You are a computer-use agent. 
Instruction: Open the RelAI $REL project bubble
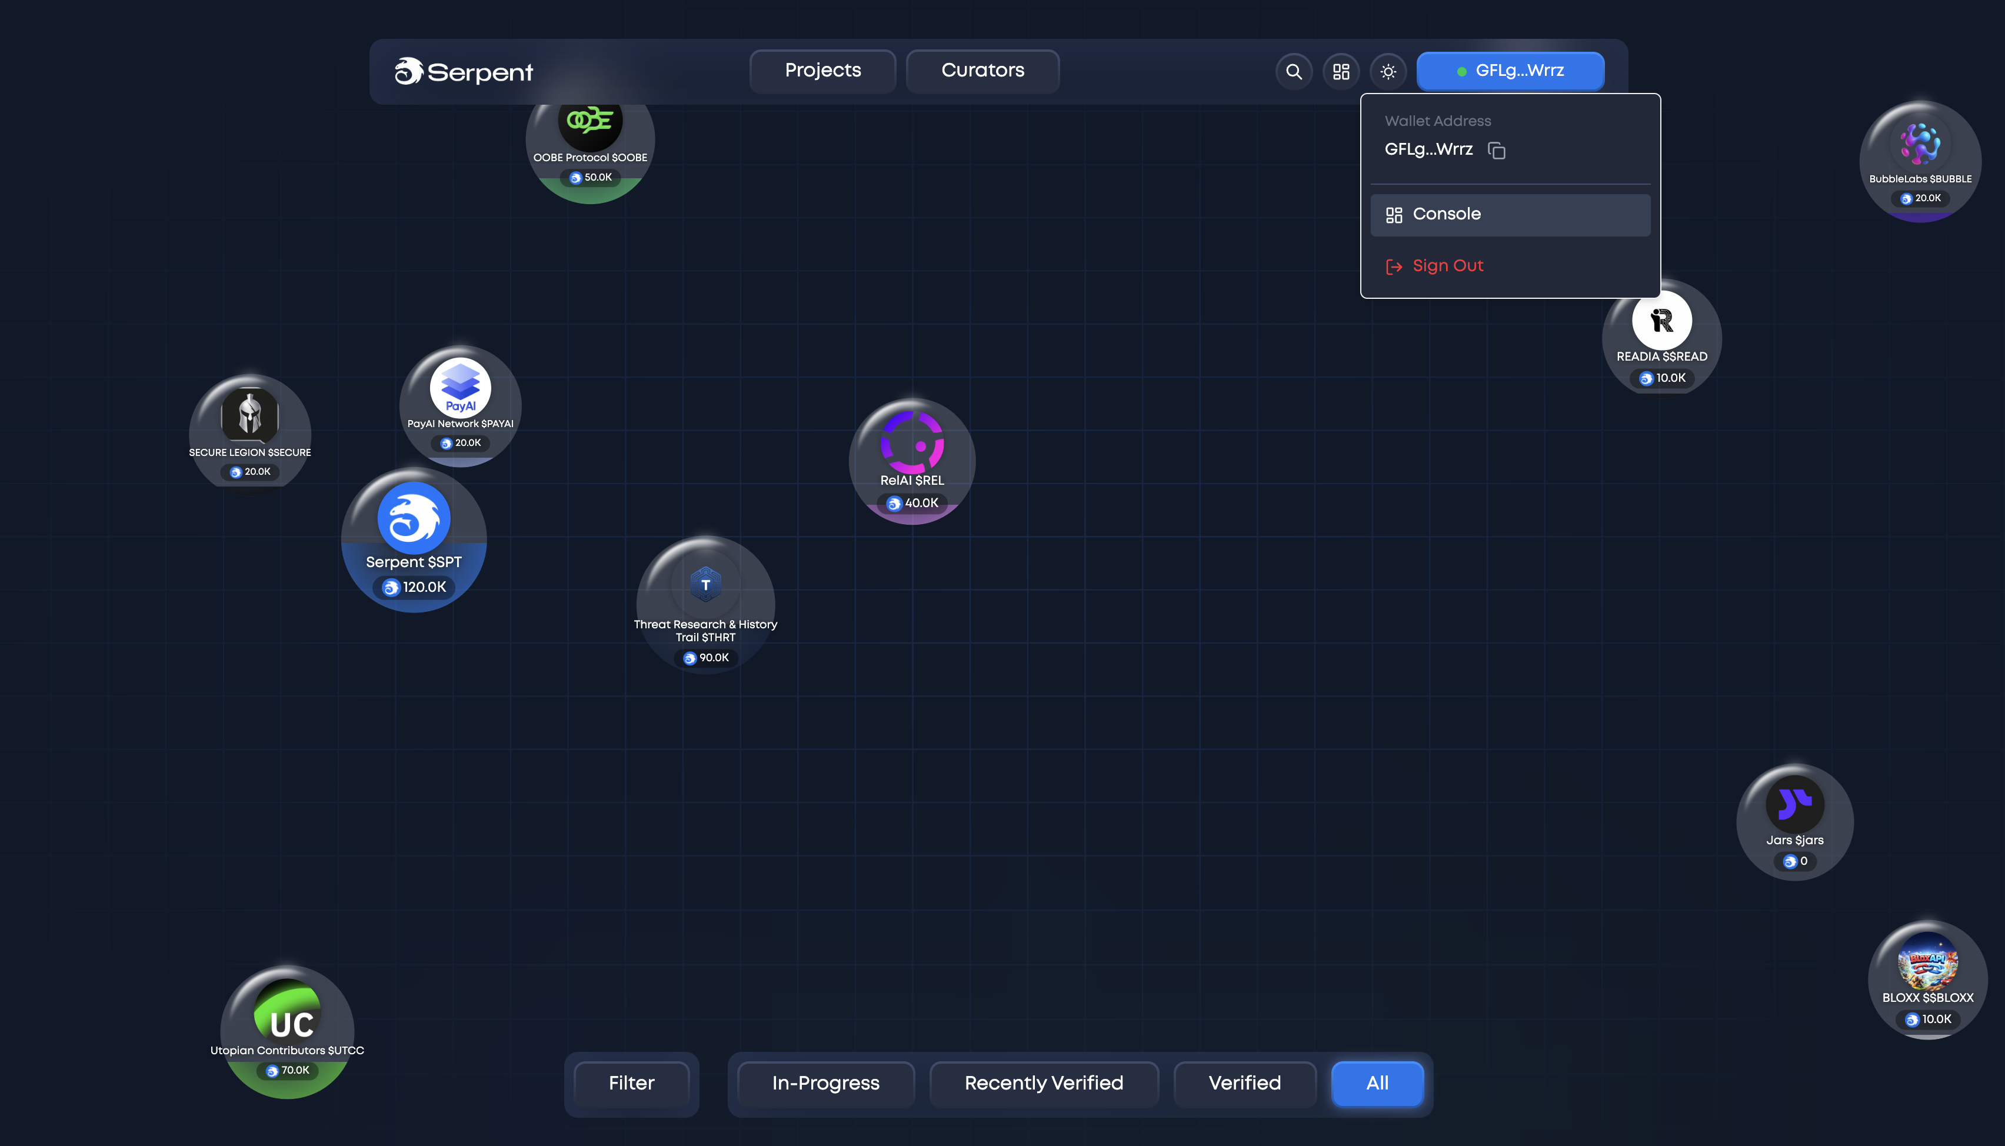click(x=912, y=461)
